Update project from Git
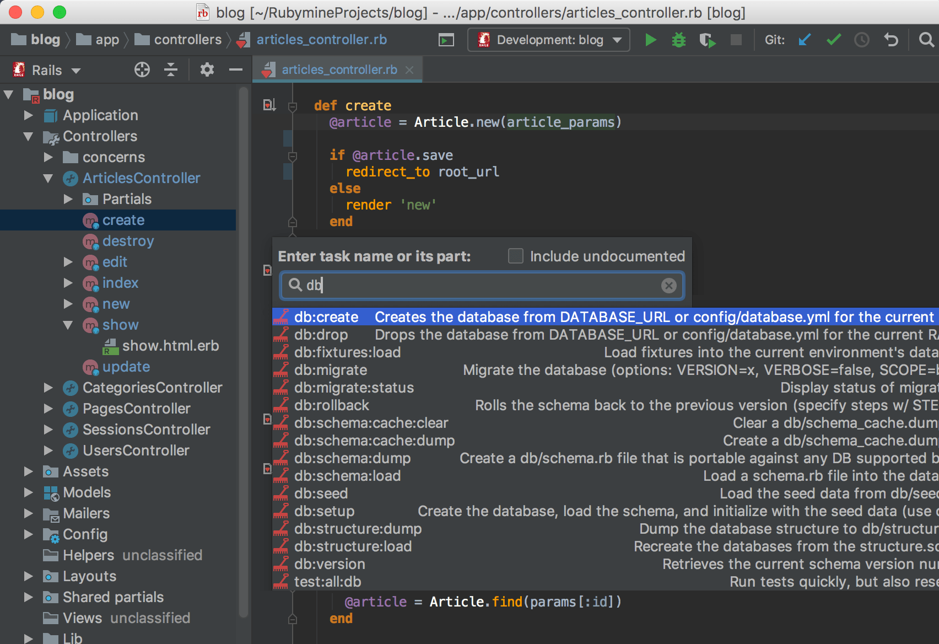The image size is (939, 644). [x=805, y=40]
